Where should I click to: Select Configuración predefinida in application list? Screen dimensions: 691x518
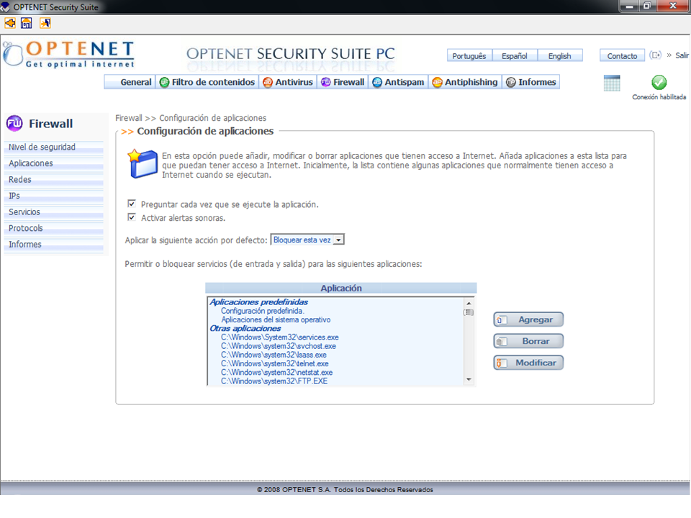(262, 311)
